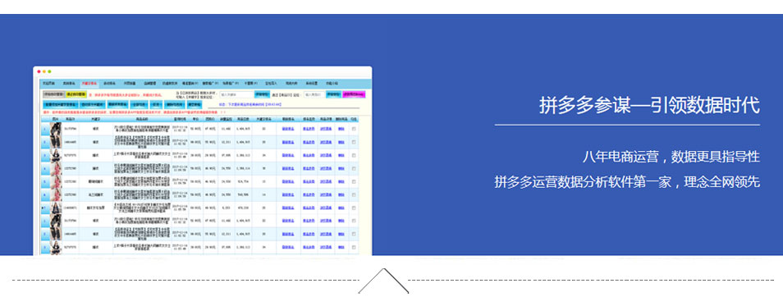The width and height of the screenshot is (783, 297).
Task: Open first blue link in the first row
Action: click(287, 129)
